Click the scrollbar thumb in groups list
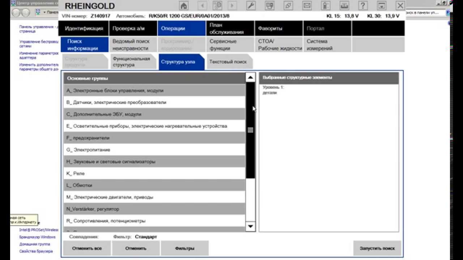 [x=250, y=130]
